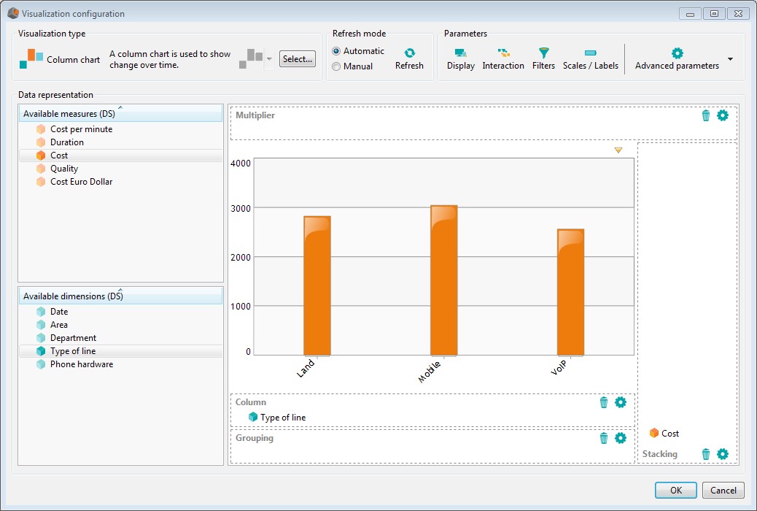Select the Phone hardware dimension

pos(120,364)
